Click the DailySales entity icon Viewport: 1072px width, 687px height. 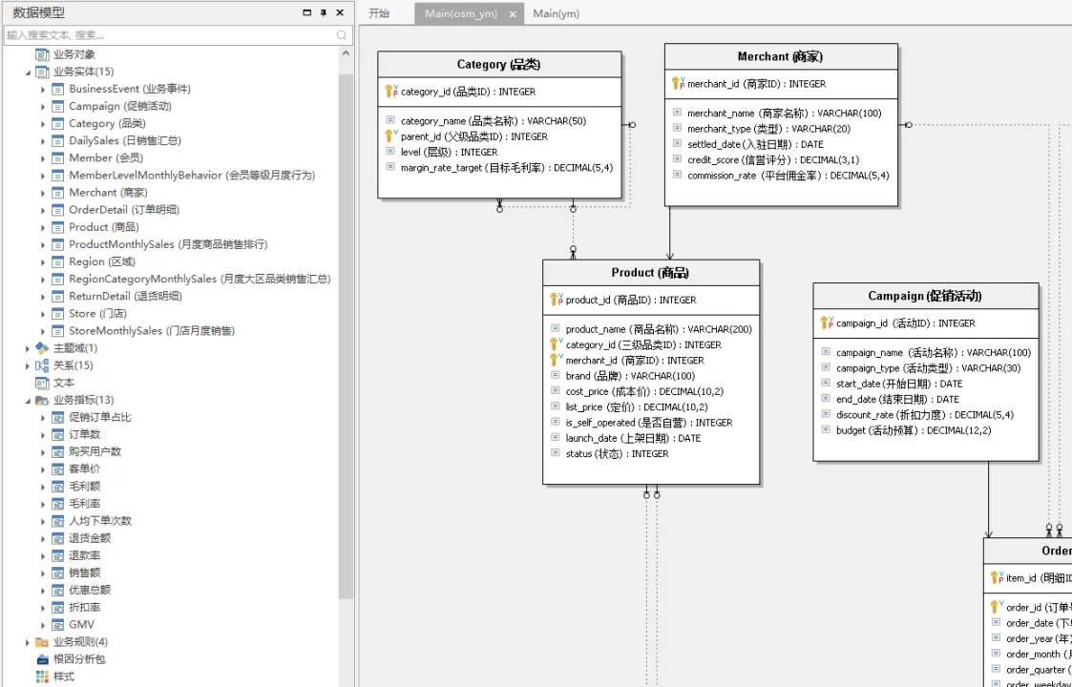58,141
